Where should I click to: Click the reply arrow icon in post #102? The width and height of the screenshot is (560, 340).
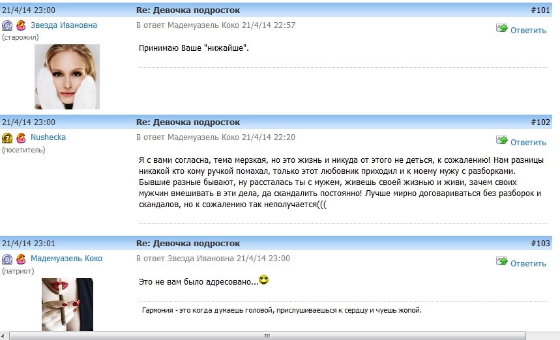tap(501, 140)
